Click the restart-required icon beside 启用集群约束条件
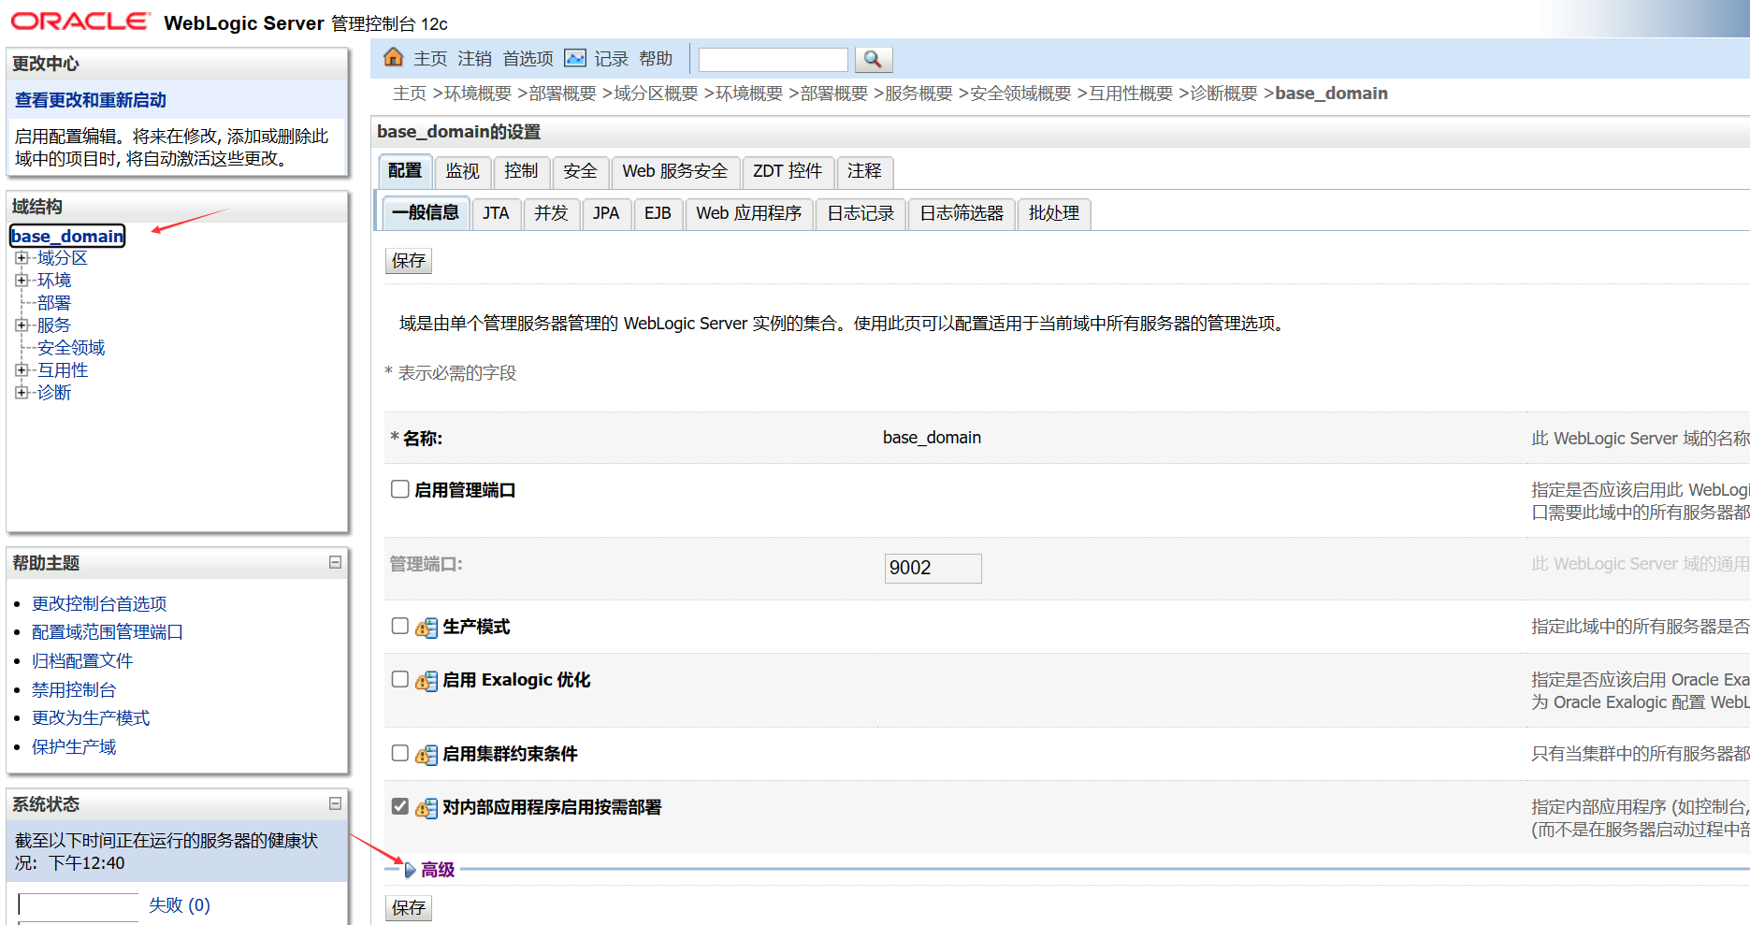This screenshot has width=1750, height=925. point(427,755)
